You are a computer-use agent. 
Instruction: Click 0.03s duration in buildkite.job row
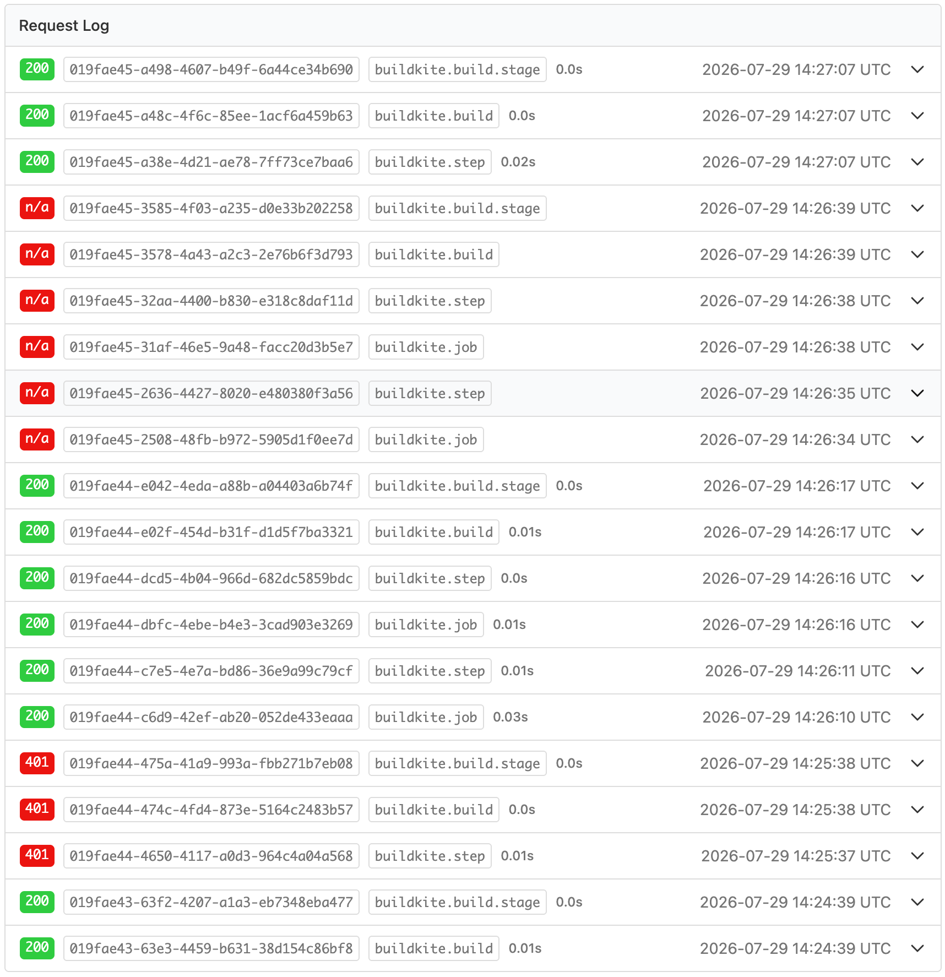click(510, 717)
